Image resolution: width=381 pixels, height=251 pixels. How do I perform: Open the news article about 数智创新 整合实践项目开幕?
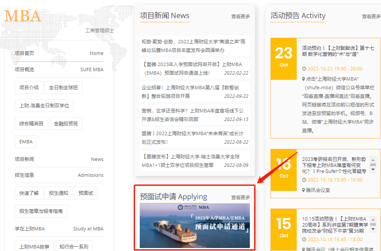tap(193, 91)
